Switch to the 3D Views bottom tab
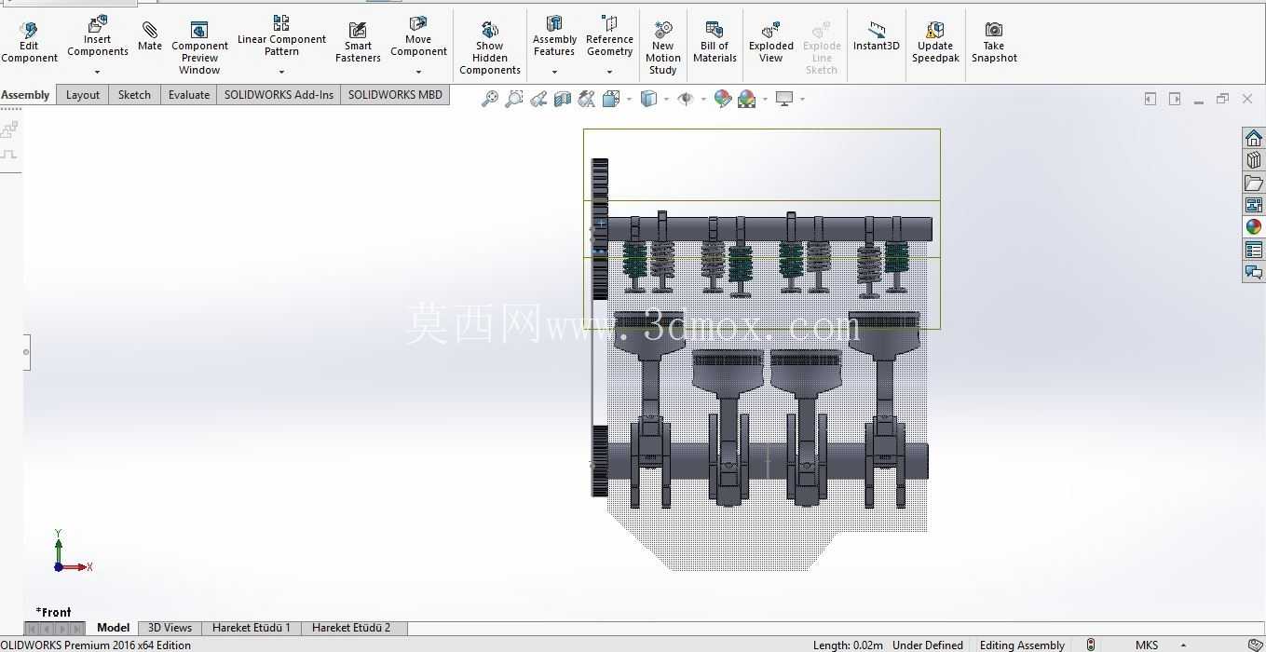The width and height of the screenshot is (1266, 652). (x=170, y=628)
